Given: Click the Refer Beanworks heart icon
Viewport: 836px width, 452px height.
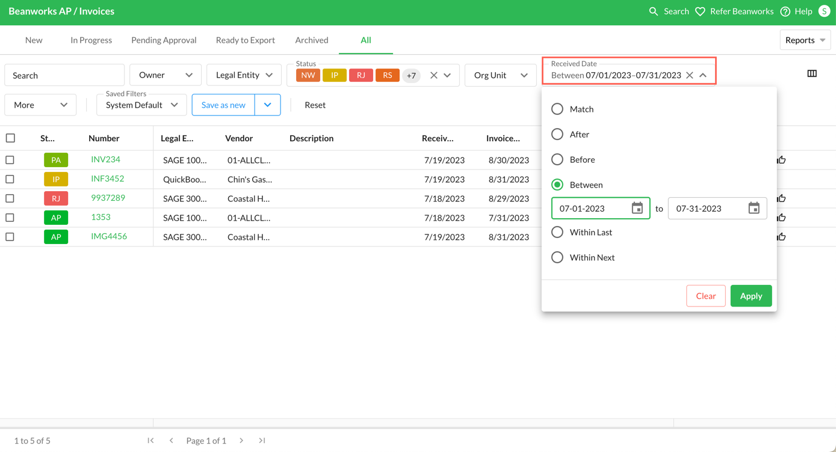Looking at the screenshot, I should click(x=700, y=11).
